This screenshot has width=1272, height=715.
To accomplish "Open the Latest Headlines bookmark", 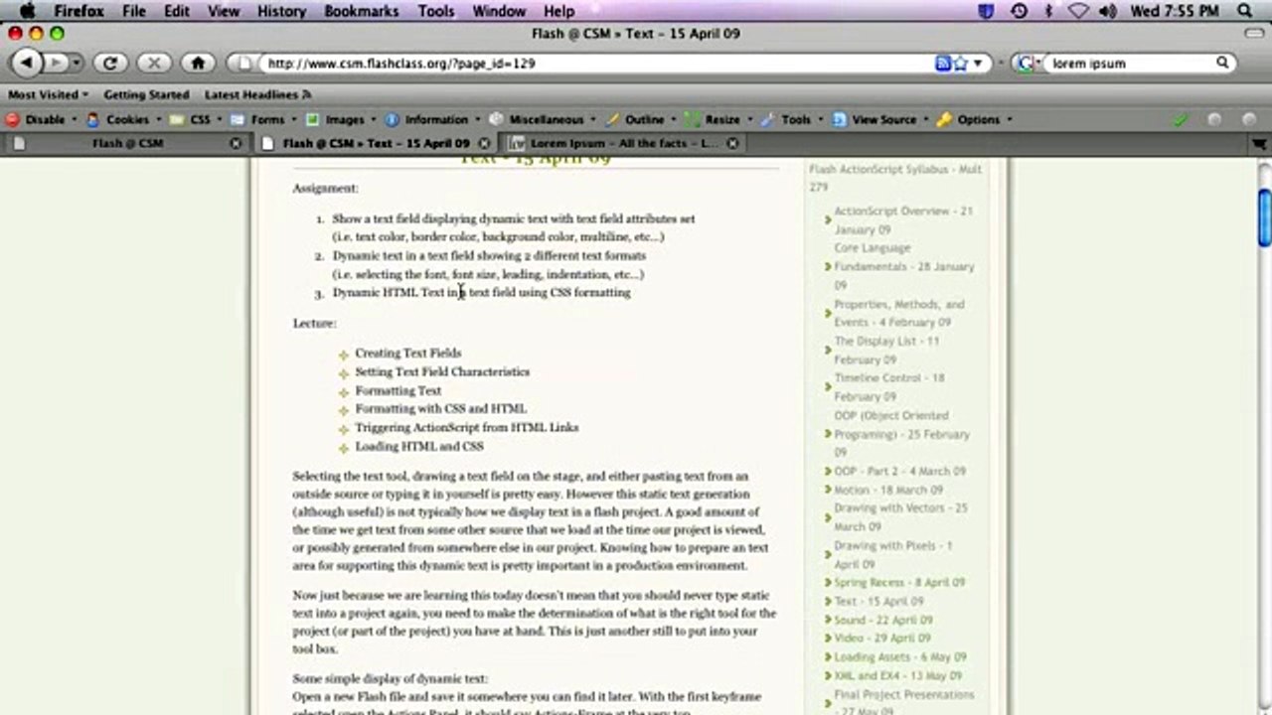I will pyautogui.click(x=258, y=94).
